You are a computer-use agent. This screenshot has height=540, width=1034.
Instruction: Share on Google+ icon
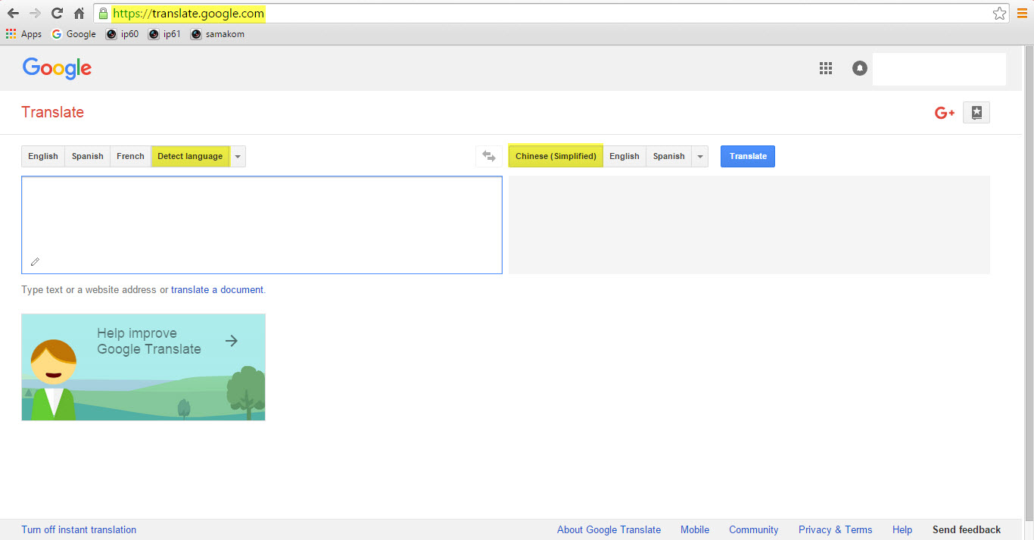944,113
